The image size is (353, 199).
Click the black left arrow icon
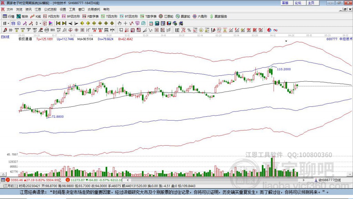tap(70, 23)
